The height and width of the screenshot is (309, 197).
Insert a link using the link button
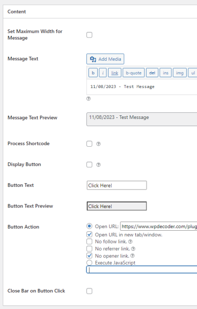115,73
